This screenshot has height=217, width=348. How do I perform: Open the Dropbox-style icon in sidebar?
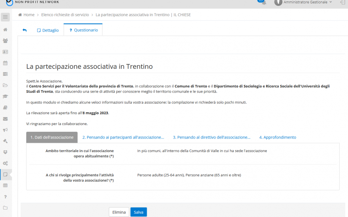click(5, 152)
